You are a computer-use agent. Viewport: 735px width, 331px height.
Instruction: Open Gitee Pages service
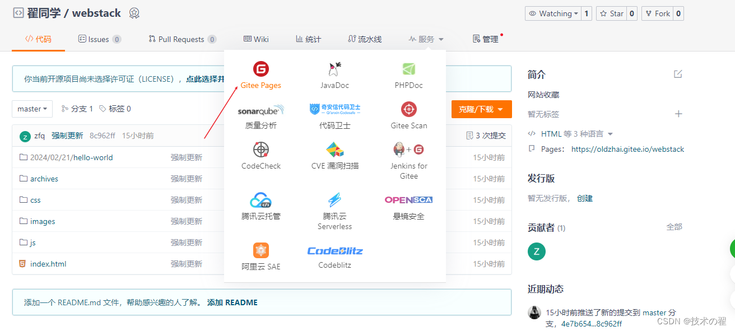pos(261,75)
